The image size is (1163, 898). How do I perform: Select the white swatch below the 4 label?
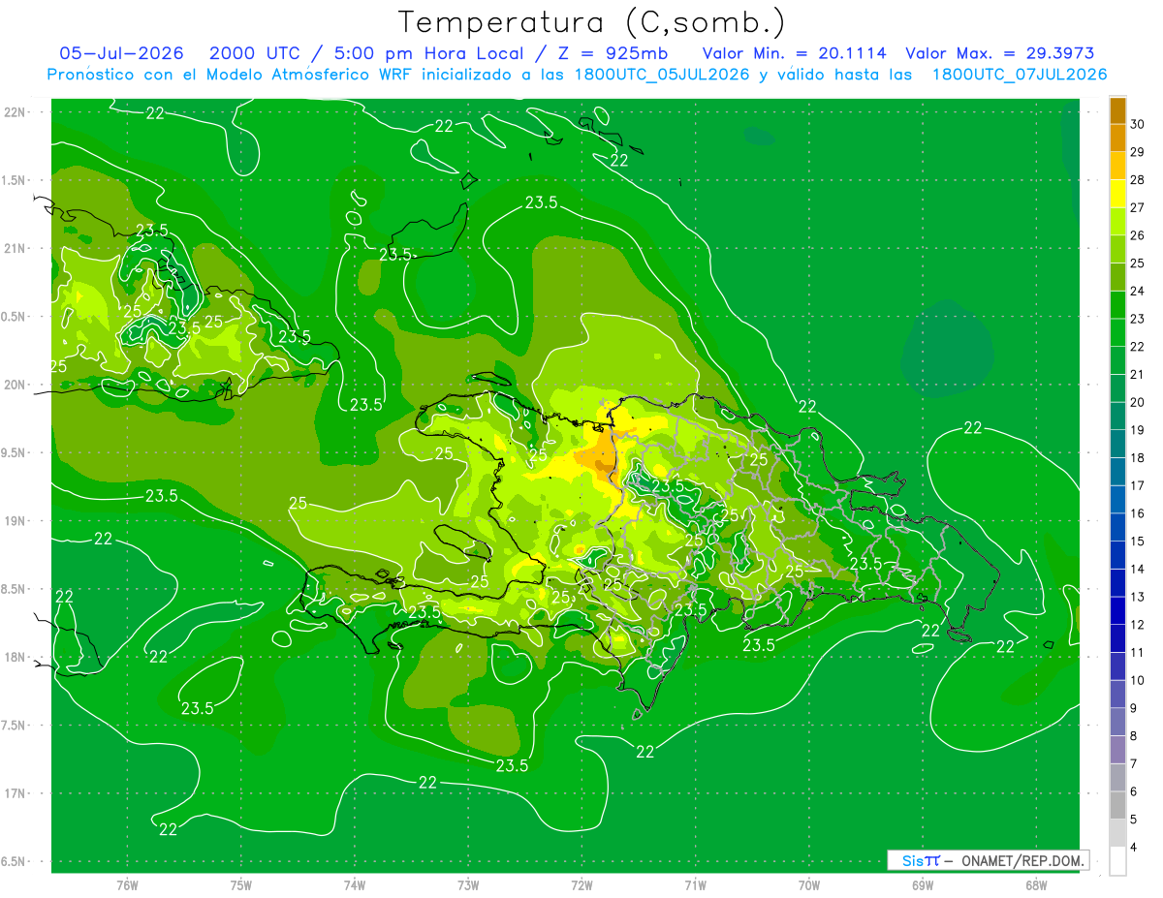click(x=1117, y=861)
